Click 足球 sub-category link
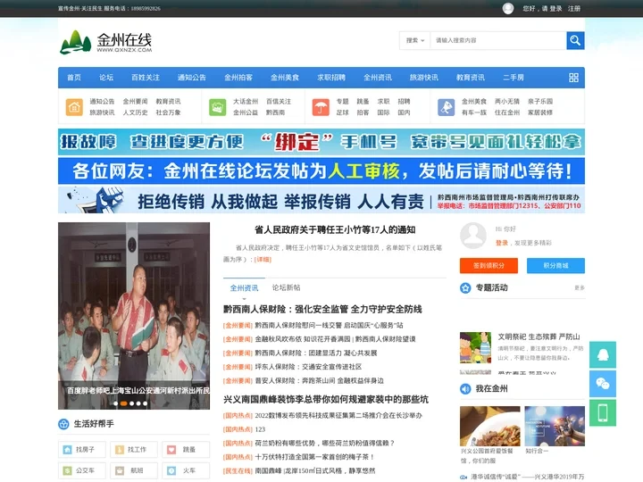 coord(342,112)
